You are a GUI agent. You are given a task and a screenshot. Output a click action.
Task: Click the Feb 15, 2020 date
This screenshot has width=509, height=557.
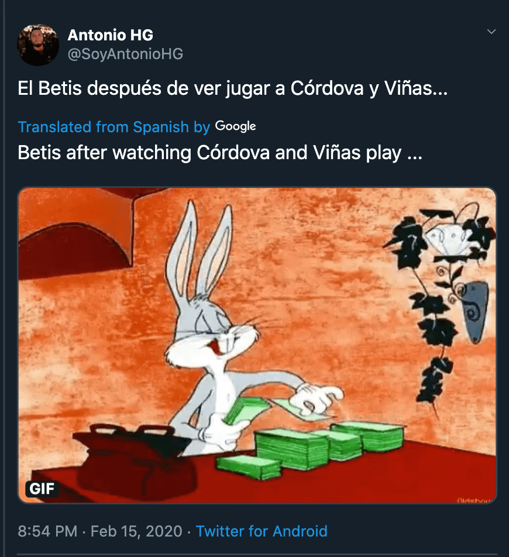click(136, 531)
